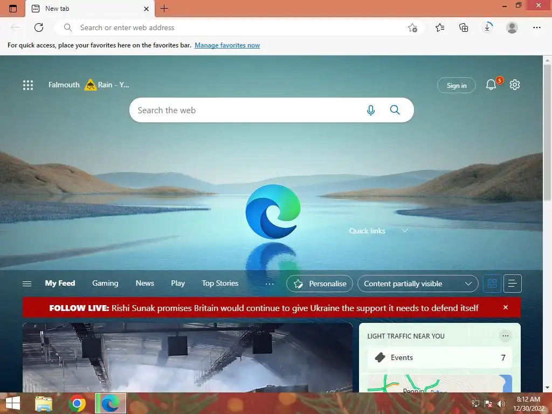Open the traffic Events row
The height and width of the screenshot is (414, 552).
440,357
